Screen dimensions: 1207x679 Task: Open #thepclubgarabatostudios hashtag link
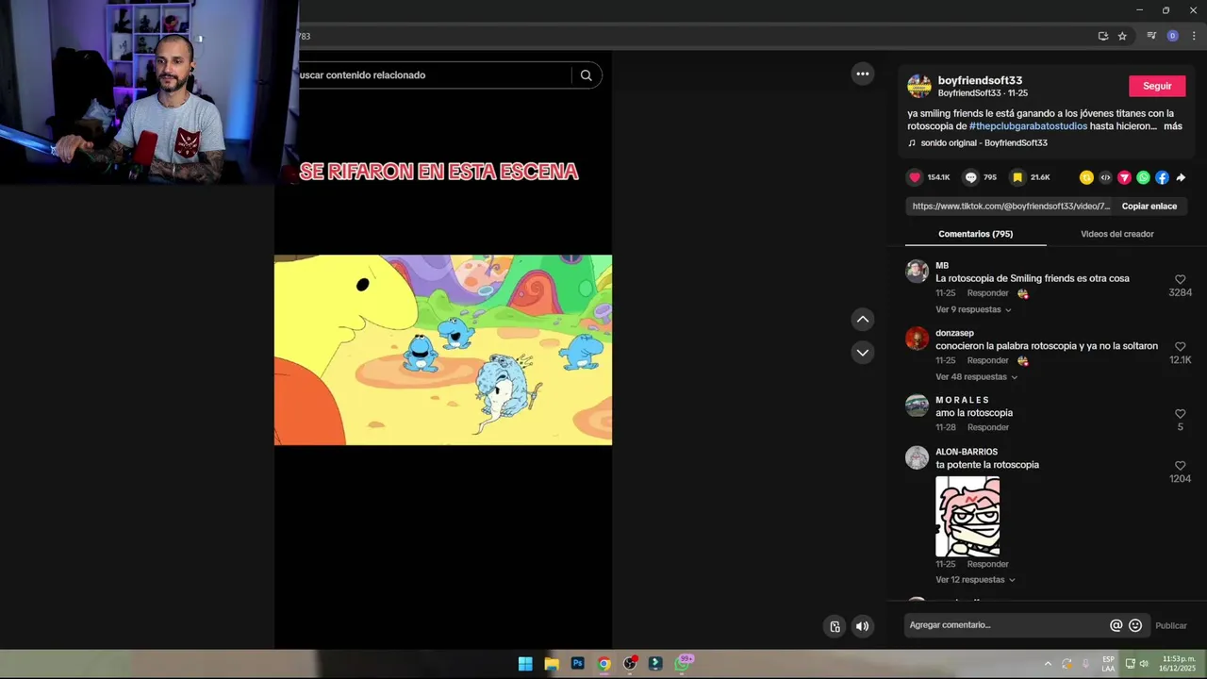click(1028, 126)
